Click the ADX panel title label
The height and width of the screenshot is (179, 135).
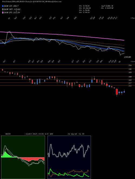(x=51, y=134)
